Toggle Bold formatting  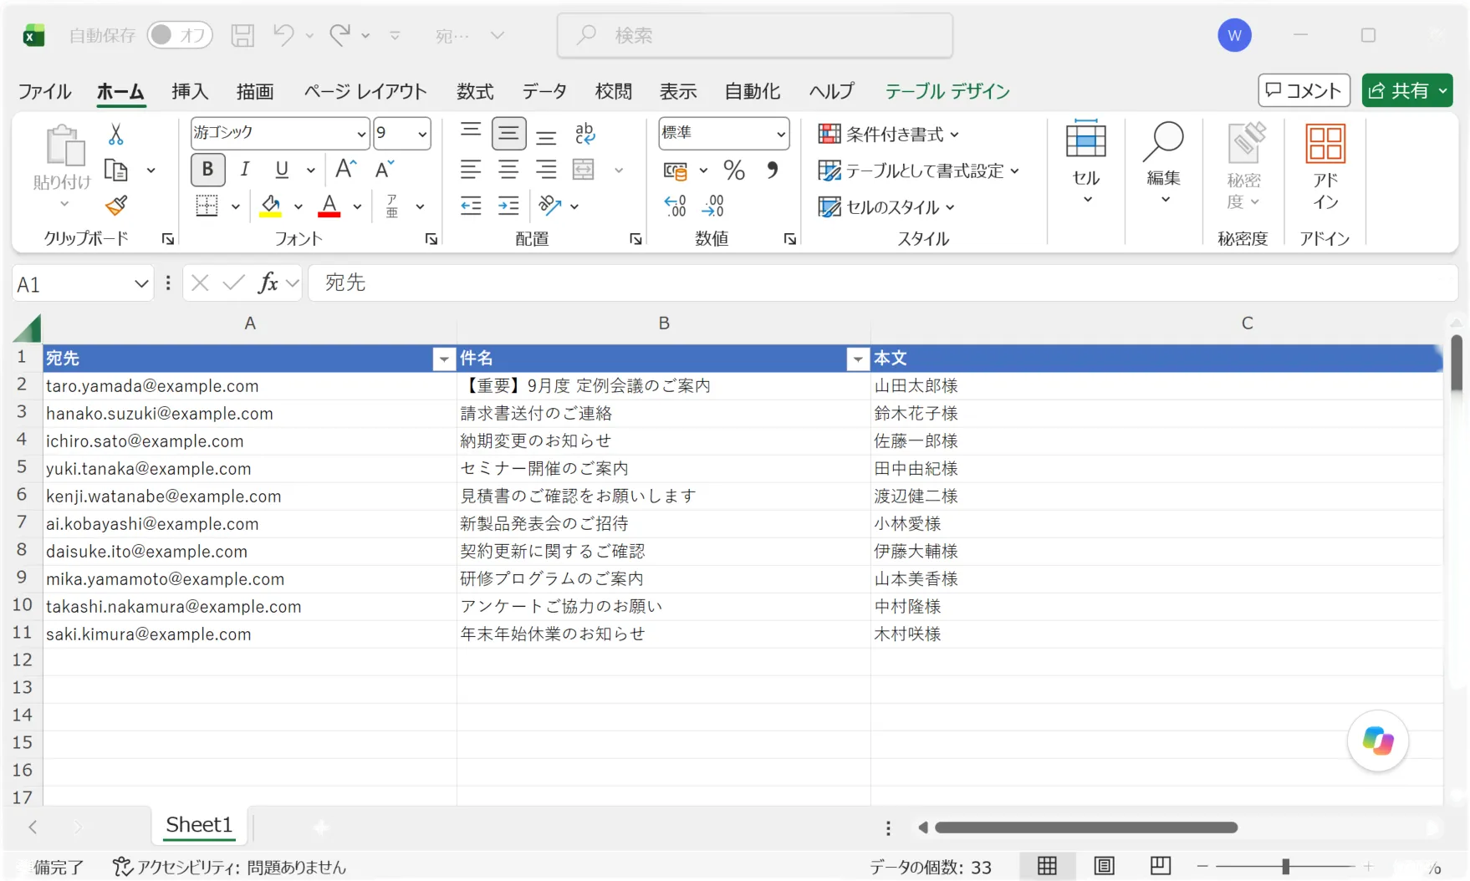coord(207,170)
